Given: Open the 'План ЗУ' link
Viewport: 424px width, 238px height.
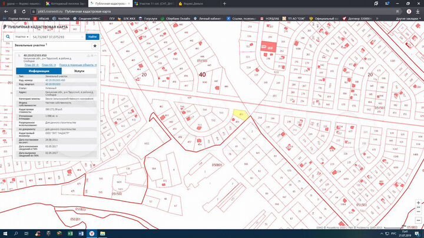Looking at the screenshot, I should click(29, 65).
